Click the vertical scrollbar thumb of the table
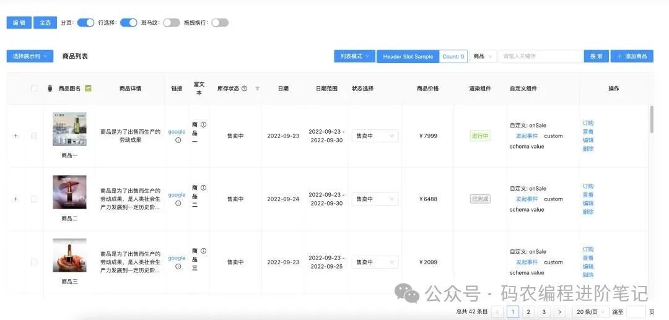The image size is (669, 320). pyautogui.click(x=651, y=119)
